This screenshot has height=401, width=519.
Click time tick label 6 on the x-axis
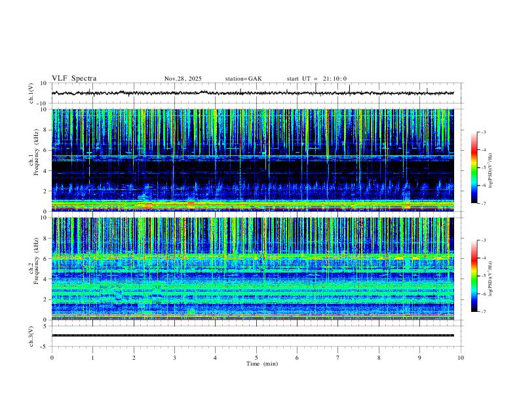pyautogui.click(x=297, y=358)
